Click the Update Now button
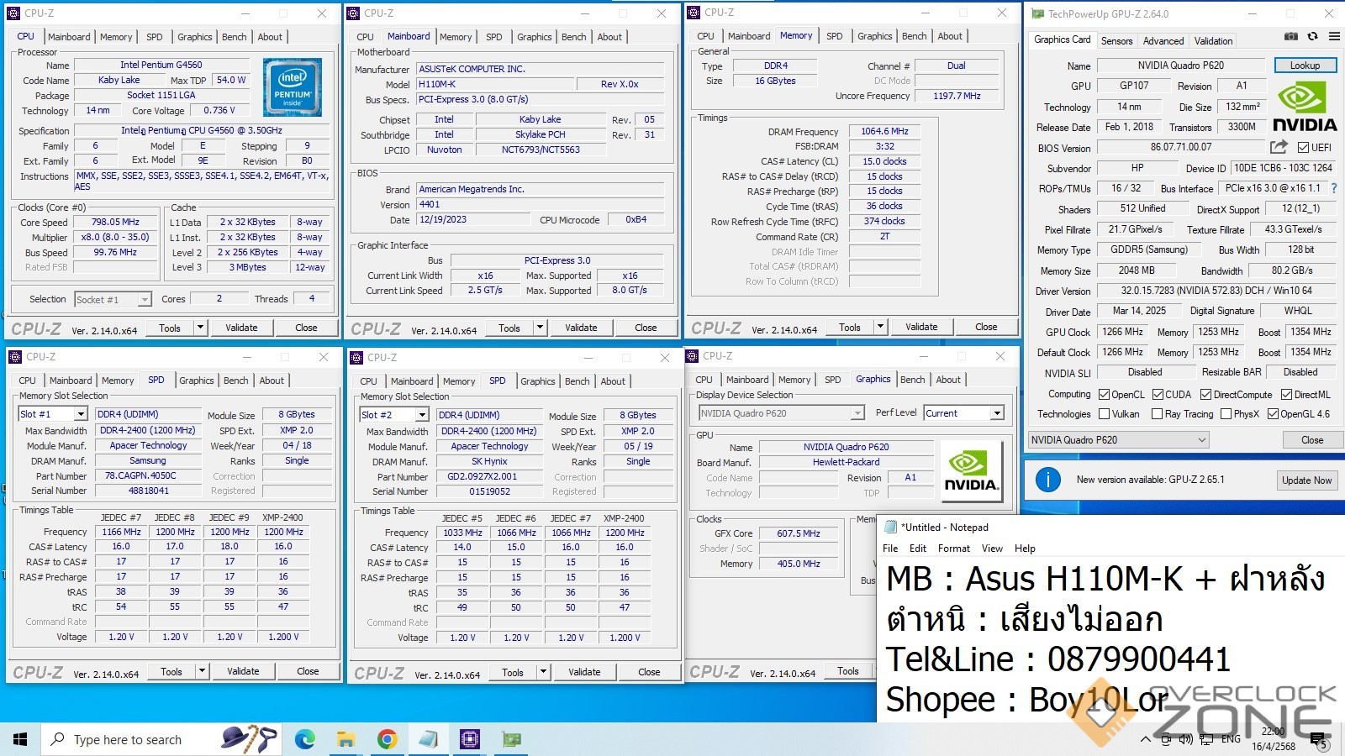 [x=1306, y=480]
